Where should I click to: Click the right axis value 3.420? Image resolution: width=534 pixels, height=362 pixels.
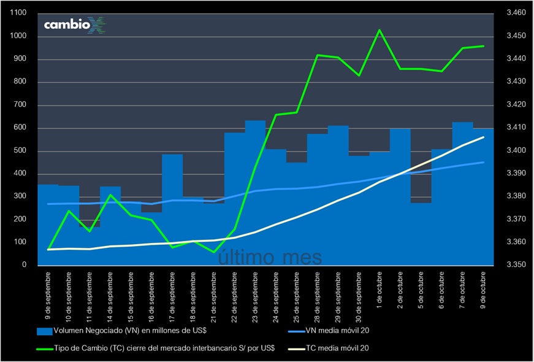pyautogui.click(x=517, y=105)
